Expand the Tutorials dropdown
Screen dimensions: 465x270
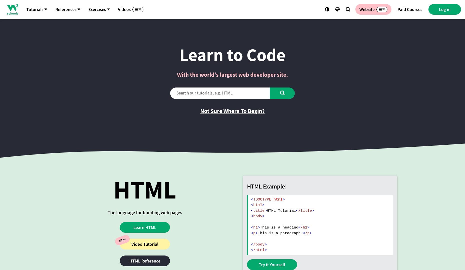click(x=37, y=9)
